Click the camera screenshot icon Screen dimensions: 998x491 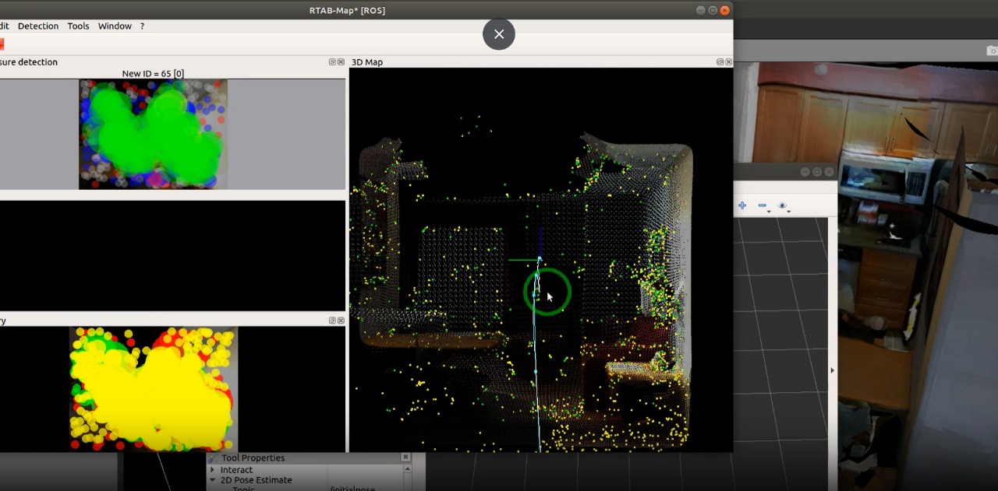992,51
